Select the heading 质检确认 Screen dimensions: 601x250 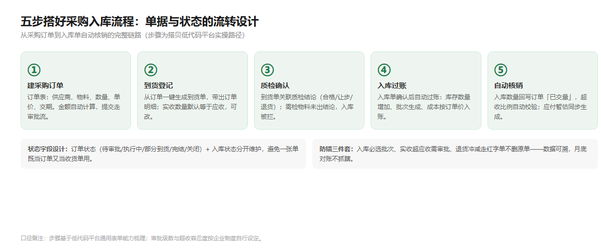click(275, 85)
